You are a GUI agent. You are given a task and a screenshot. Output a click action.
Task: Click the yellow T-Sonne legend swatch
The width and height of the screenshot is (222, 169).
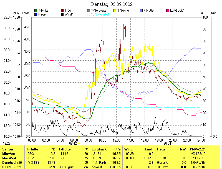115,11
